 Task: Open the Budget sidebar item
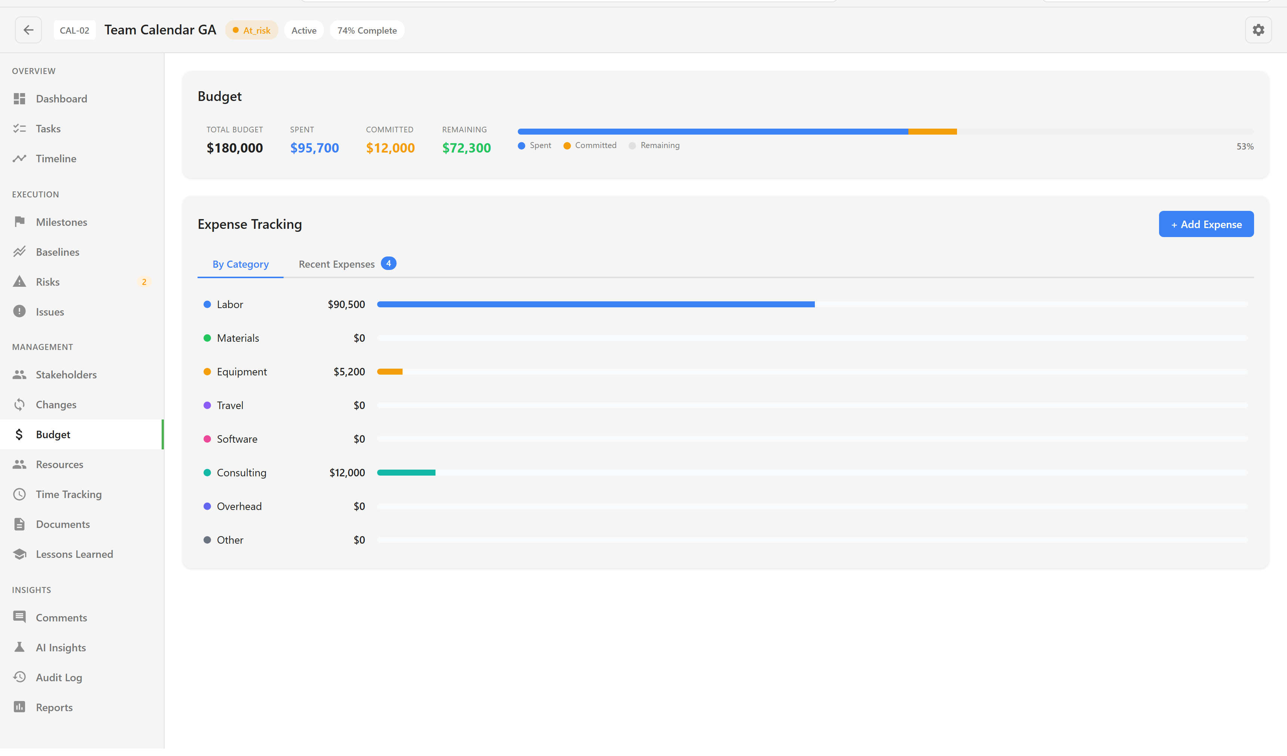click(x=82, y=435)
